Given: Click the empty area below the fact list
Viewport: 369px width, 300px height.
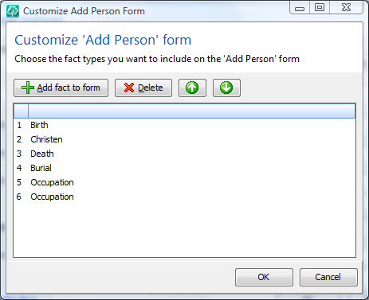Looking at the screenshot, I should (184, 230).
